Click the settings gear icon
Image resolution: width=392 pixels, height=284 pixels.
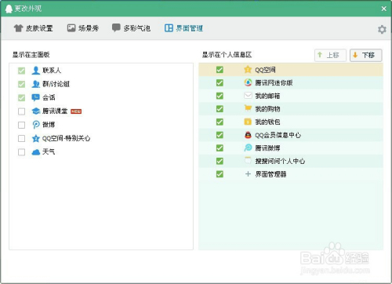click(382, 29)
